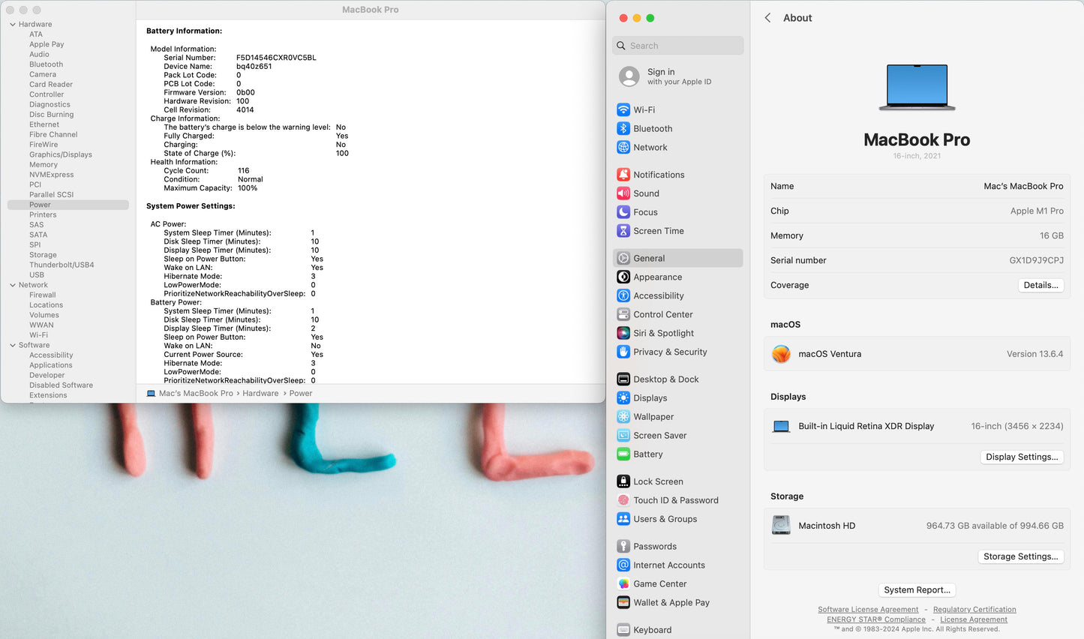This screenshot has height=639, width=1084.
Task: Open Bluetooth settings icon
Action: point(623,128)
